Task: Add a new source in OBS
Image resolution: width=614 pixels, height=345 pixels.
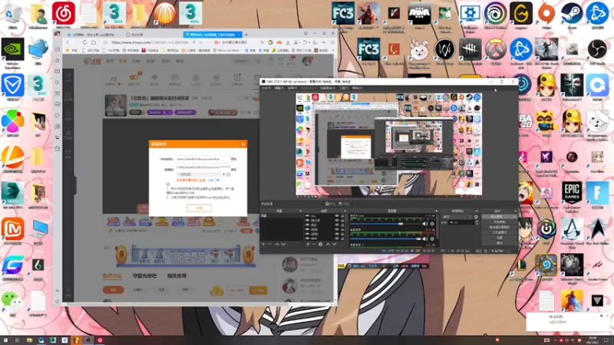Action: pyautogui.click(x=308, y=244)
